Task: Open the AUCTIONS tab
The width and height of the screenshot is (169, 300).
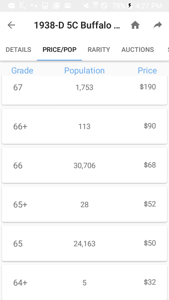Action: 138,50
